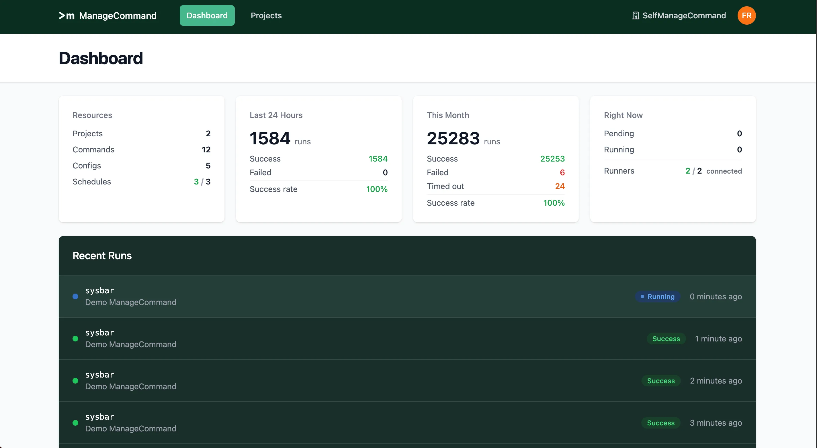
Task: Click the Schedules count in Resources card
Action: click(x=202, y=182)
